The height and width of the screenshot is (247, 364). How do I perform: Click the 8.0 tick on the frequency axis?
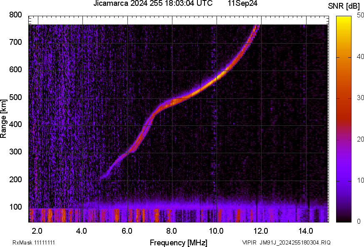[172, 230]
